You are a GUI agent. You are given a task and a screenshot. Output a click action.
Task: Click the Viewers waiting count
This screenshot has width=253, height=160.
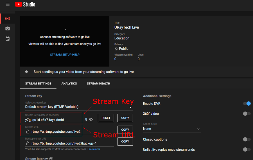(115, 59)
